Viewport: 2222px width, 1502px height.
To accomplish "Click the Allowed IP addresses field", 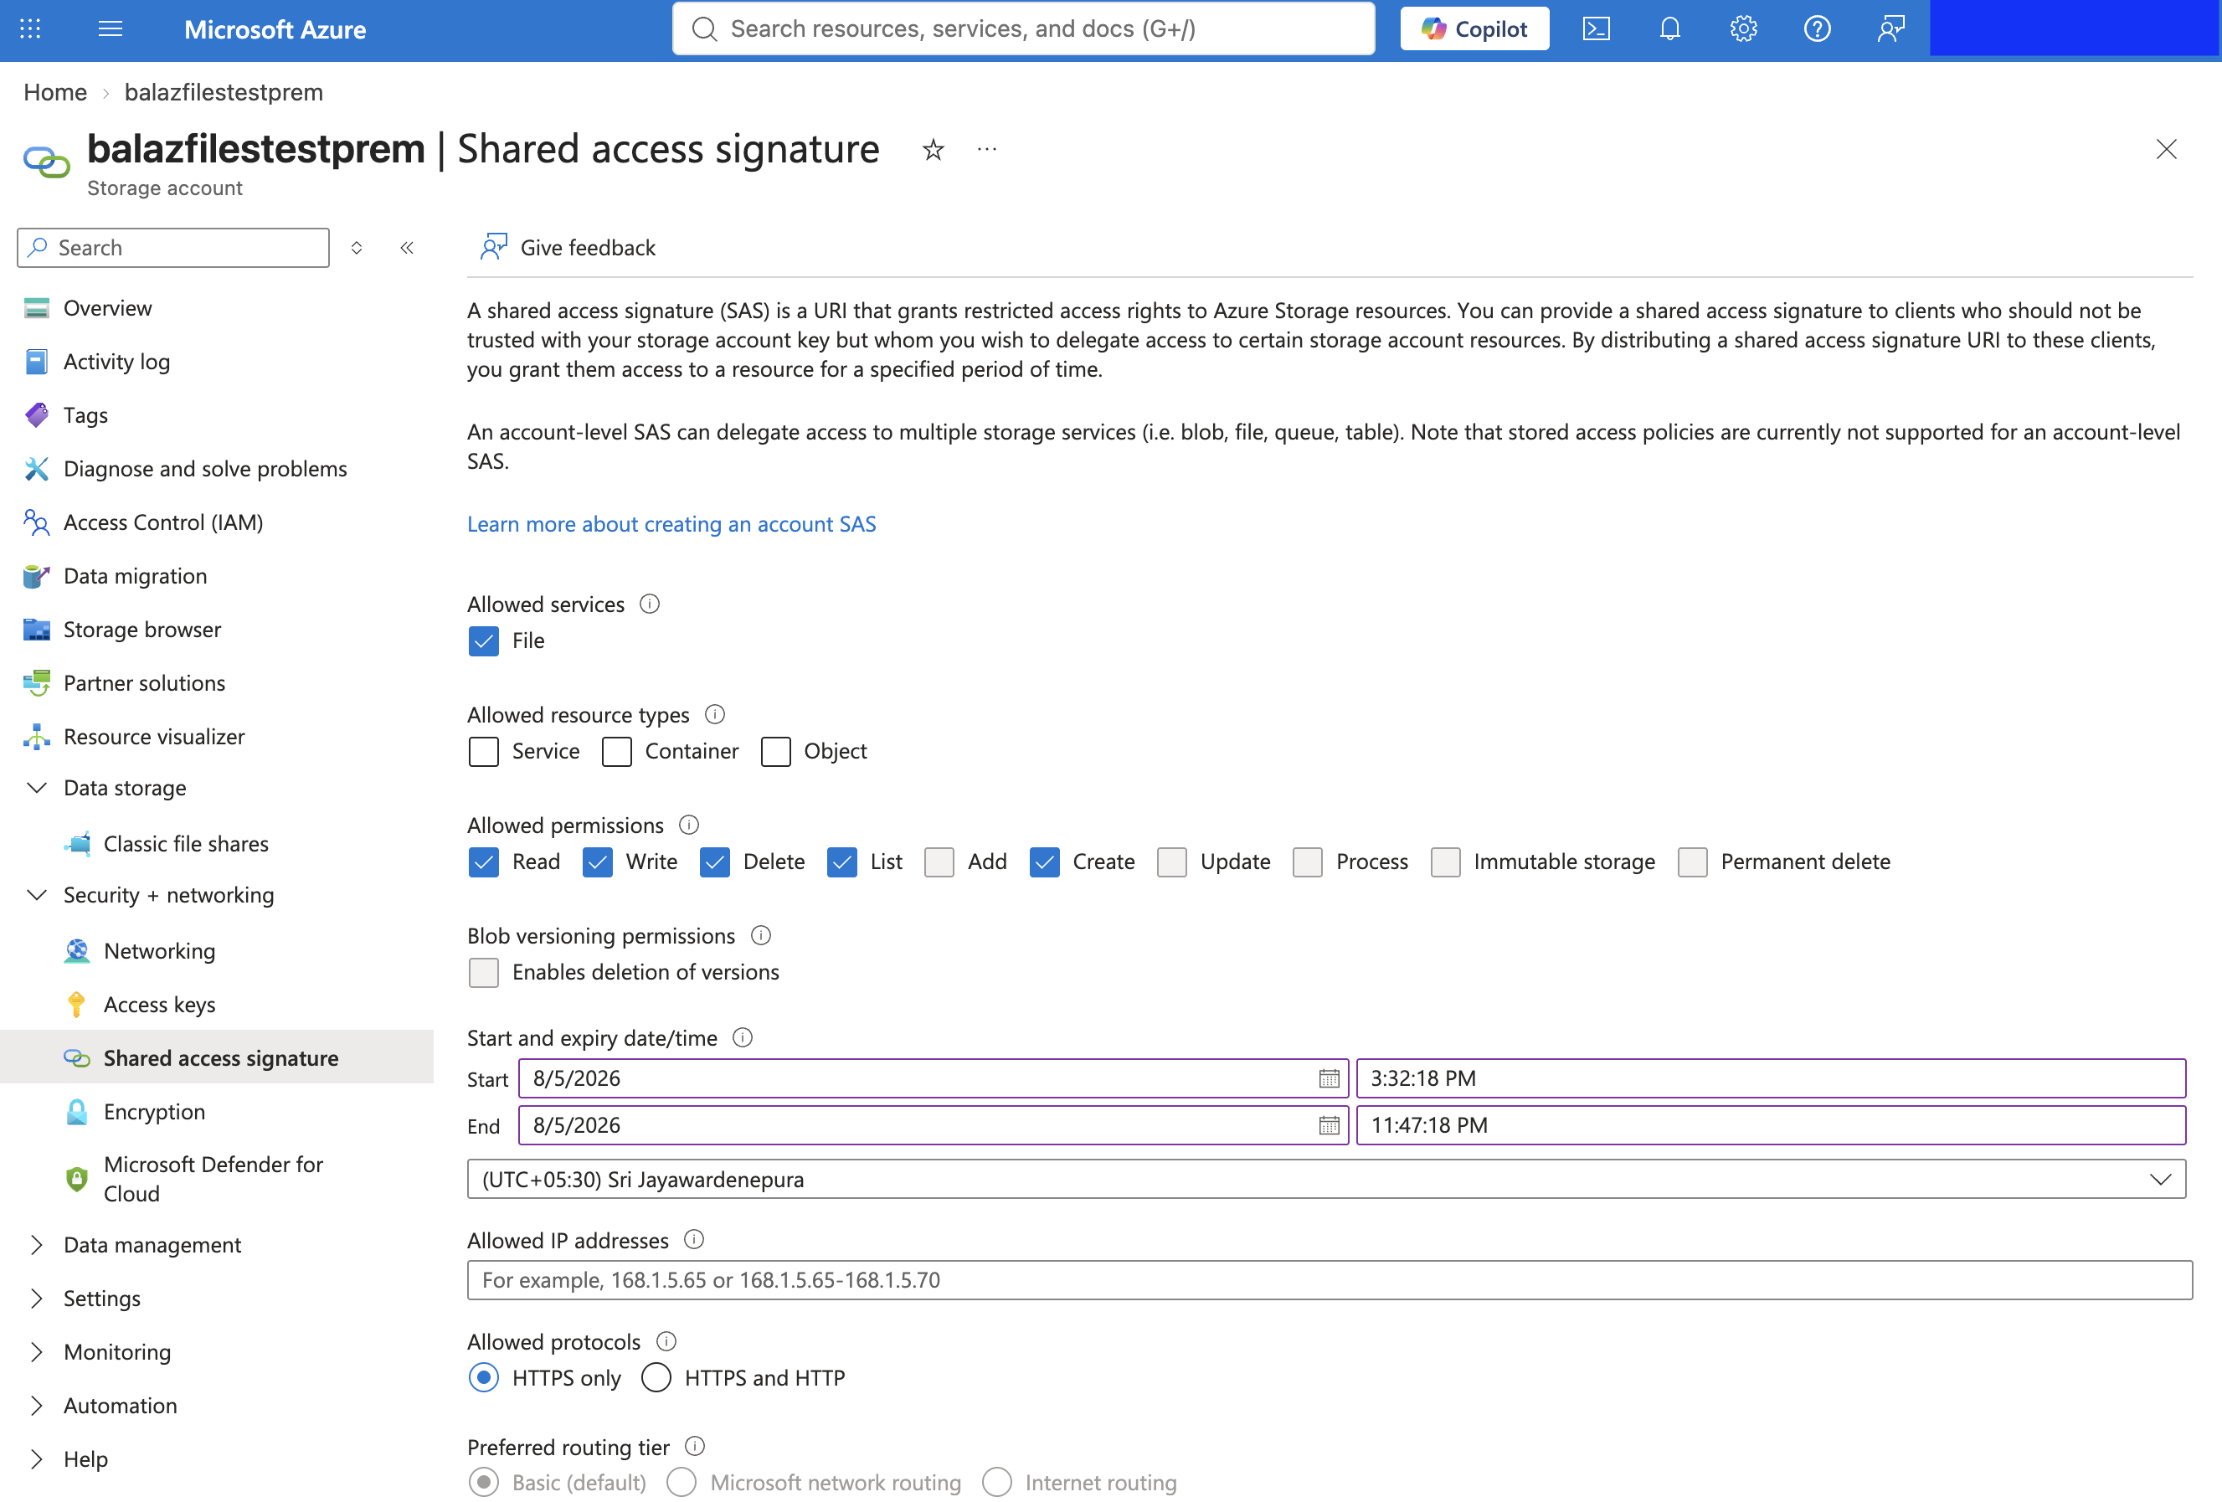I will [1329, 1279].
